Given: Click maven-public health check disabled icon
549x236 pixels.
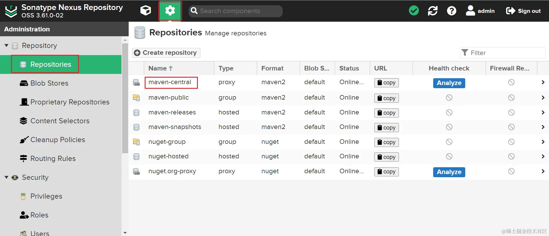Looking at the screenshot, I should (x=449, y=98).
